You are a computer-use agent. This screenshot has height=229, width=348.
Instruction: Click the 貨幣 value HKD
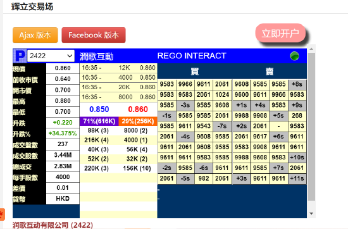pyautogui.click(x=63, y=199)
